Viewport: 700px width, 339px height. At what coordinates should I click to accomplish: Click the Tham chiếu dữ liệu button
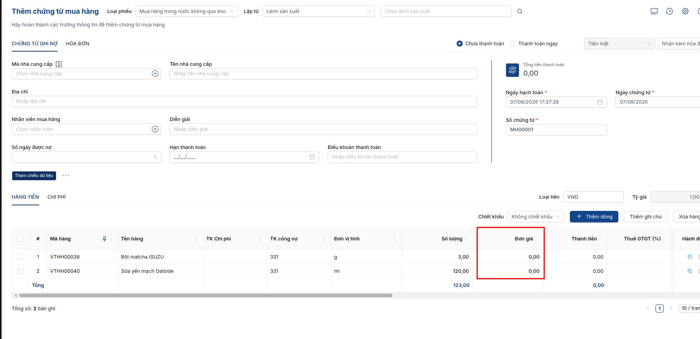click(x=34, y=176)
